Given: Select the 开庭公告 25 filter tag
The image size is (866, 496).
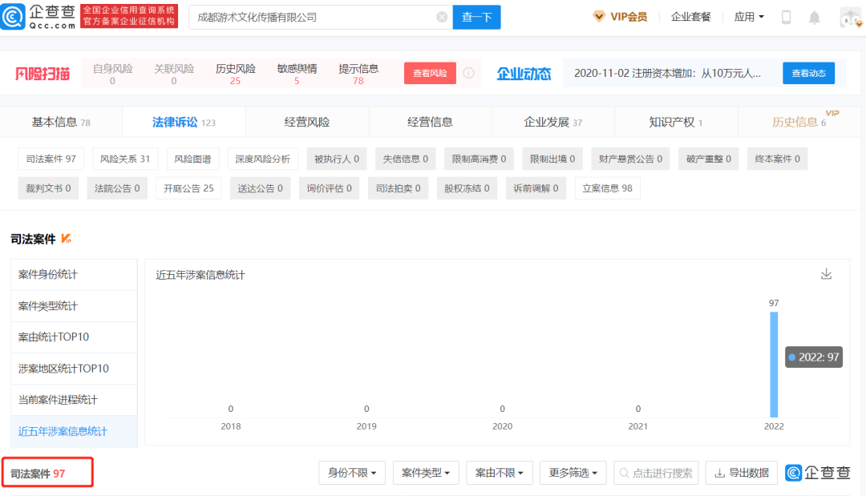Looking at the screenshot, I should [188, 188].
